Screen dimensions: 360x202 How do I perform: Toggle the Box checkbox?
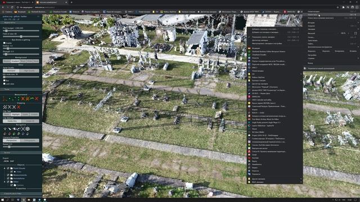[x=4, y=81]
